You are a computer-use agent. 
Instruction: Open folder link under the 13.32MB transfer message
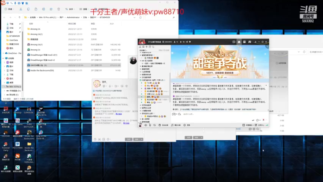pos(119,114)
